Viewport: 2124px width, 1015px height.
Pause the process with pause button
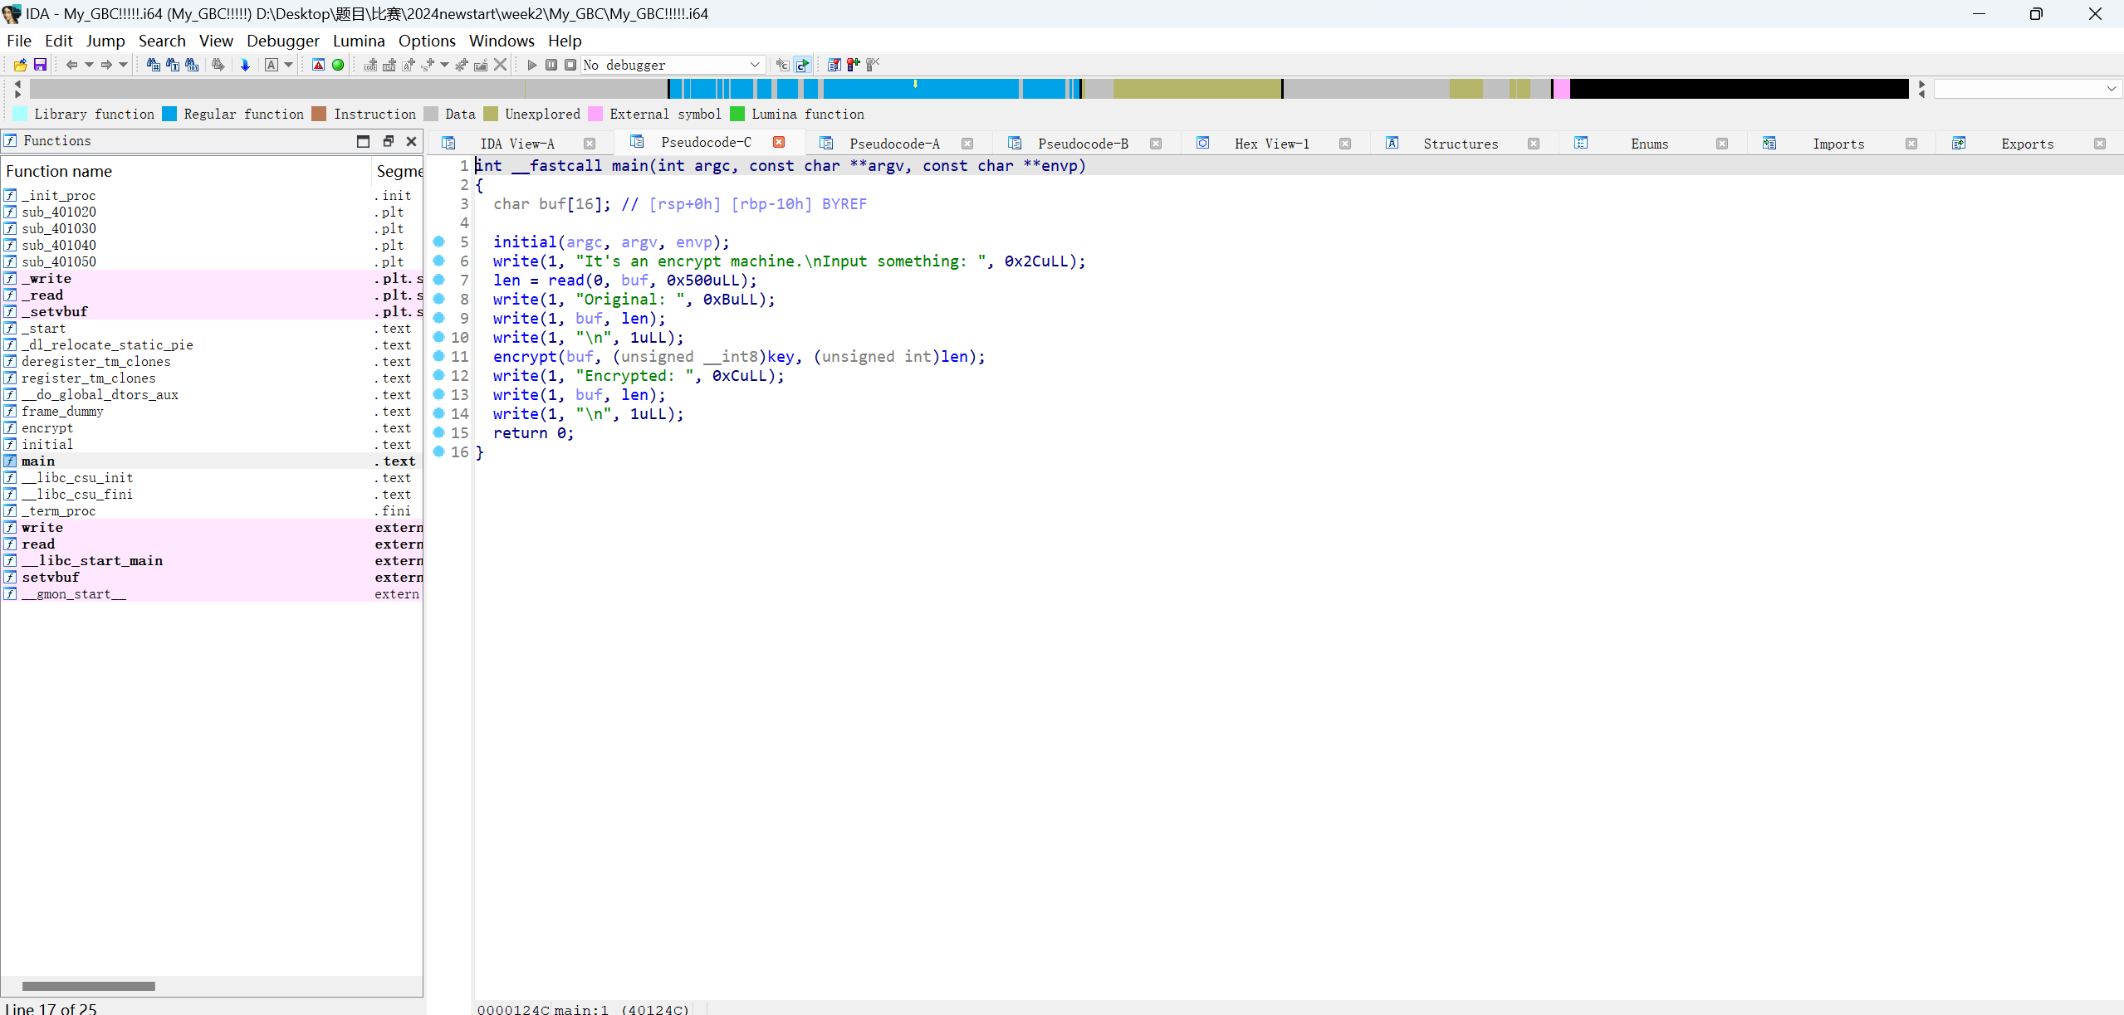pos(551,65)
